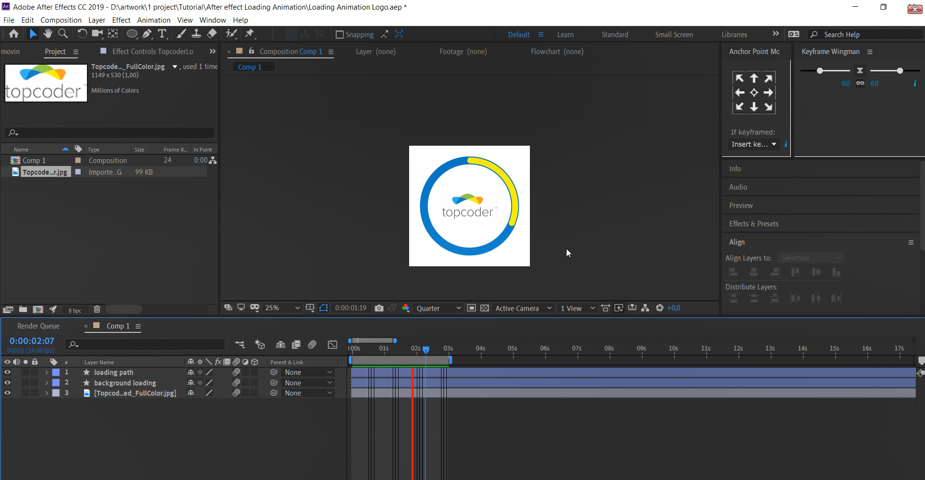Click anchor point bottom-right arrow
The image size is (925, 480).
tap(768, 107)
